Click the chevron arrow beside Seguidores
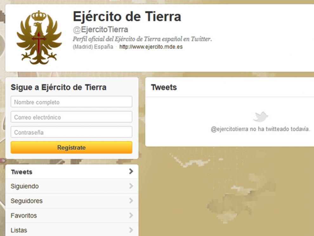Screen dimensions: 314x236 [x=131, y=201]
